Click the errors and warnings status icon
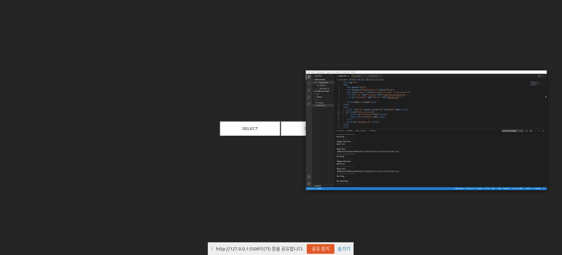The height and width of the screenshot is (255, 562). (x=311, y=189)
